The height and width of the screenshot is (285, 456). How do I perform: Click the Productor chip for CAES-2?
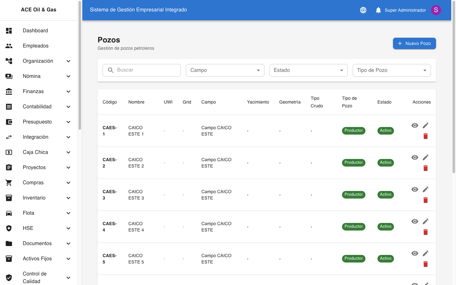point(353,162)
